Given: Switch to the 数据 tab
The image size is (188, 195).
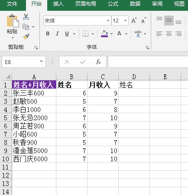Looking at the screenshot, I should point(135,4).
